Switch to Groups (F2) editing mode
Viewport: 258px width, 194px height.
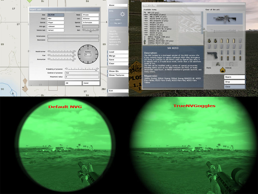point(113,34)
